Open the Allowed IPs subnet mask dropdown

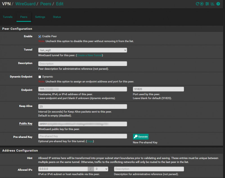(x=101, y=169)
